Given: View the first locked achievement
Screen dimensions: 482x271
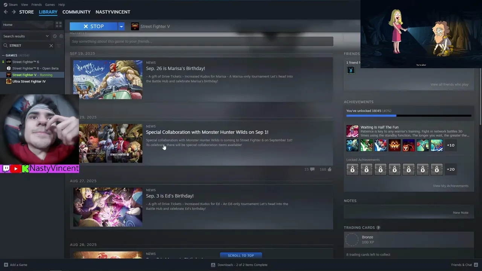Looking at the screenshot, I should [352, 169].
